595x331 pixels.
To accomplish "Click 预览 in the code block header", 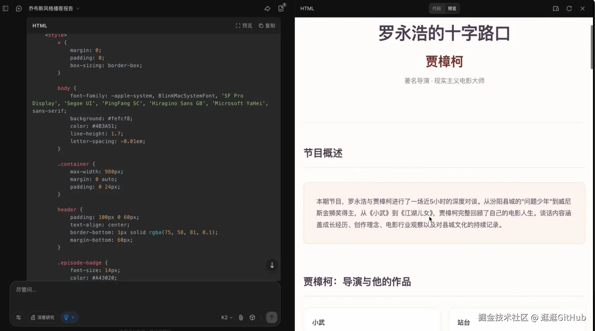I will (x=244, y=26).
